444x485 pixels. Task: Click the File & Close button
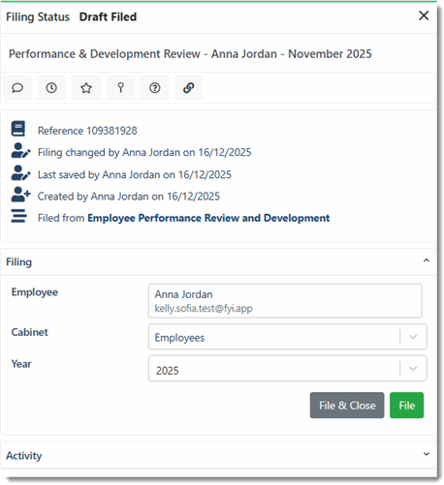[347, 406]
